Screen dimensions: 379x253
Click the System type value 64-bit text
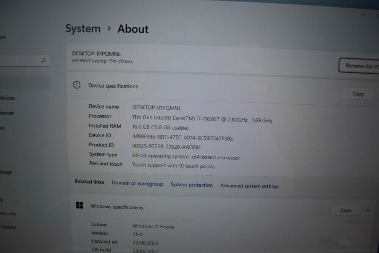[186, 157]
